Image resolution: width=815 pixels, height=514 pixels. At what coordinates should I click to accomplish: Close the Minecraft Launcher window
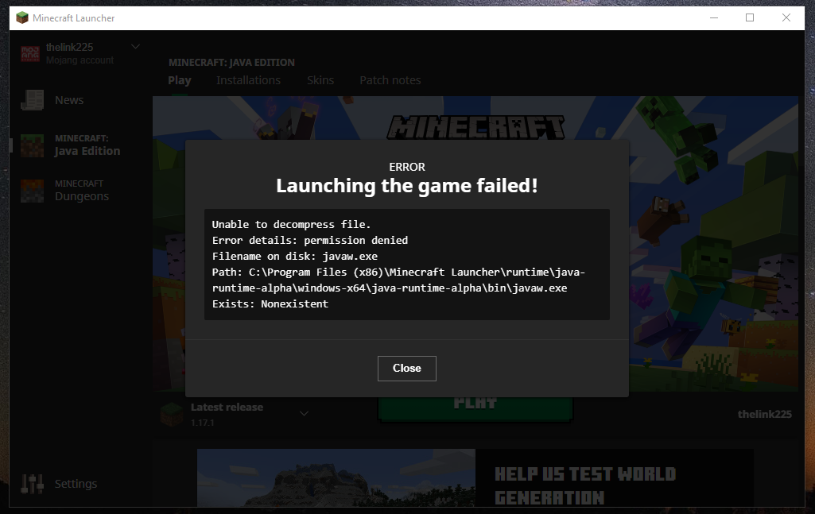pos(786,17)
